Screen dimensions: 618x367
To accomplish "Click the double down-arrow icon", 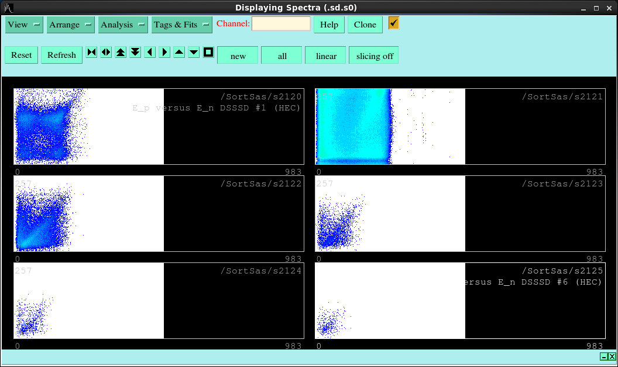I will click(x=135, y=53).
